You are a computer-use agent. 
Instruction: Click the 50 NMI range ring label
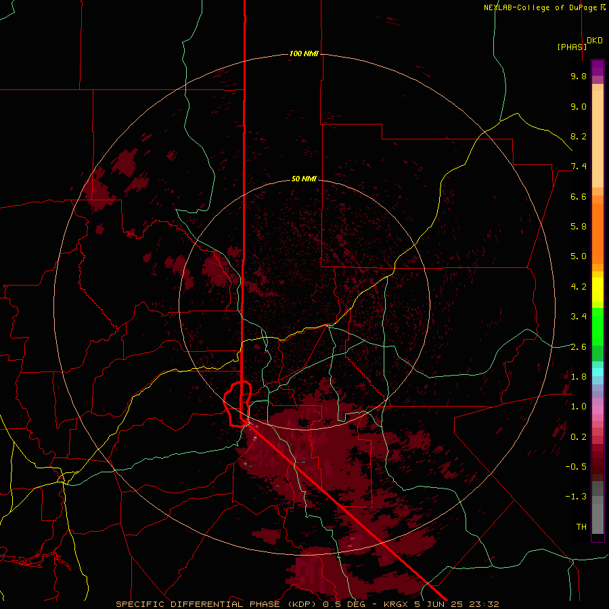[304, 179]
